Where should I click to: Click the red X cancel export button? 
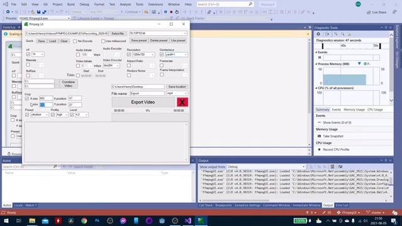tap(182, 102)
